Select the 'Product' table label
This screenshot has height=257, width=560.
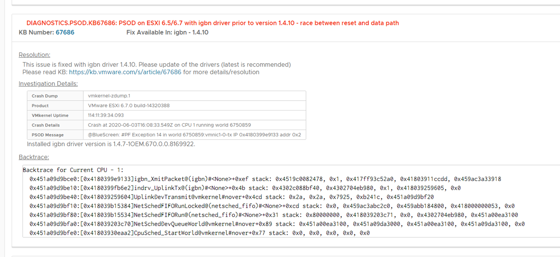coord(40,106)
